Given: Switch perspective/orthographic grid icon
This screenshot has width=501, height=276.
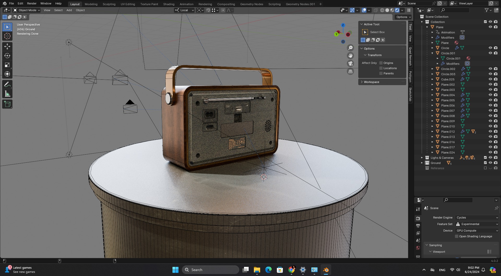Looking at the screenshot, I should tap(350, 71).
